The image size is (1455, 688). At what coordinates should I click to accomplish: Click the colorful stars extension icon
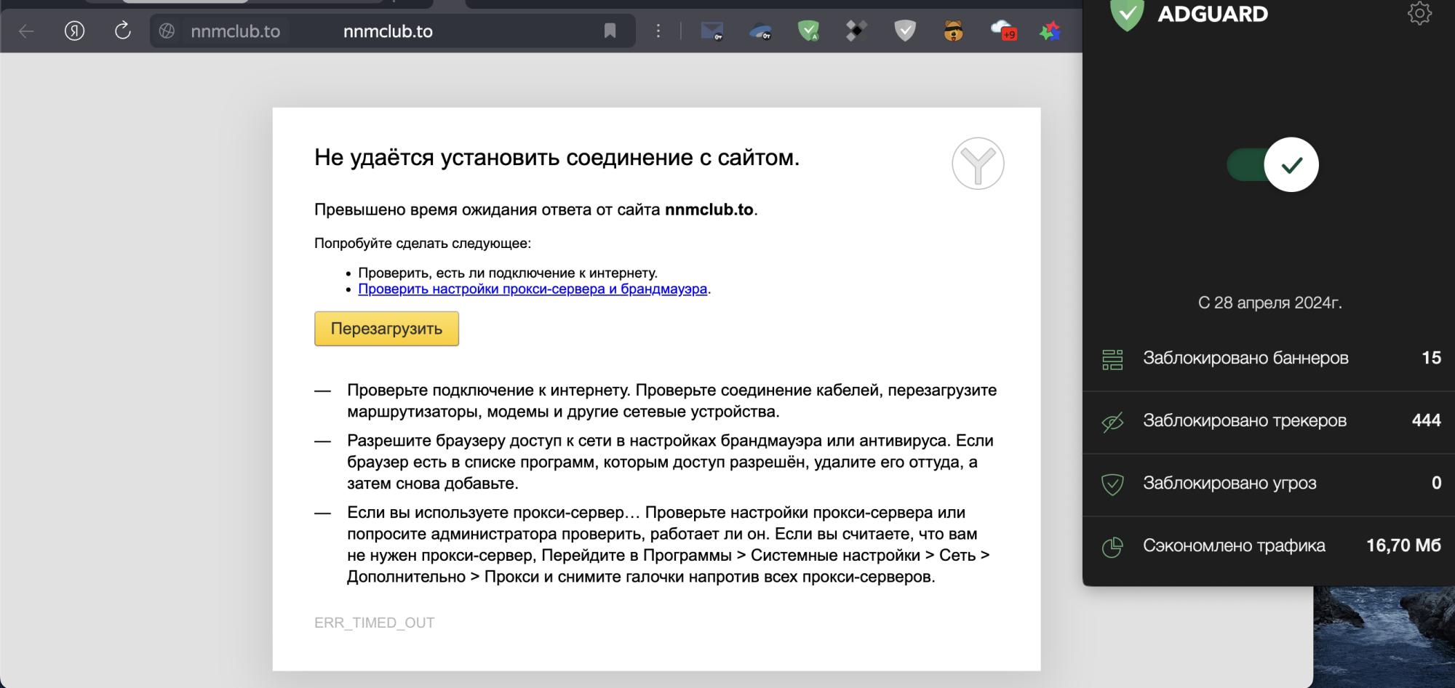click(x=1051, y=31)
